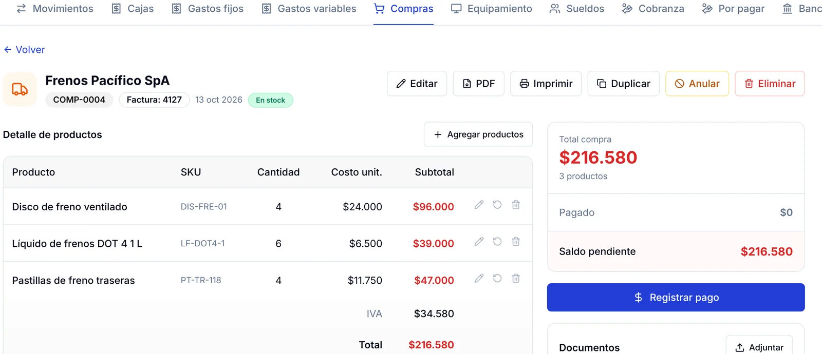Select Líquido de frenos DOT 4 1 L name

coord(77,244)
